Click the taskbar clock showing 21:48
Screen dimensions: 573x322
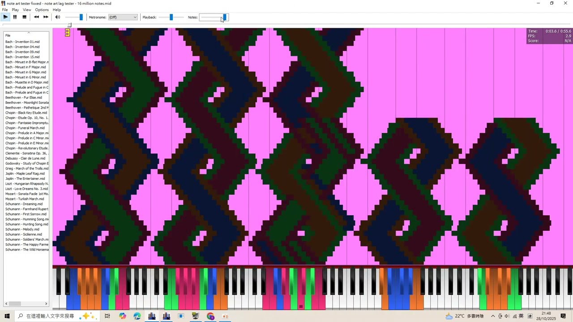coord(546,316)
